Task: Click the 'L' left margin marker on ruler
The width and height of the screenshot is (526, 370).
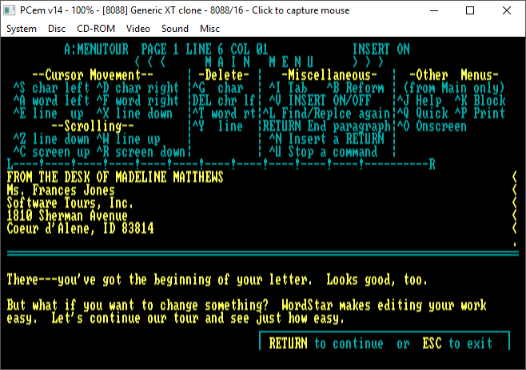Action: tap(10, 165)
